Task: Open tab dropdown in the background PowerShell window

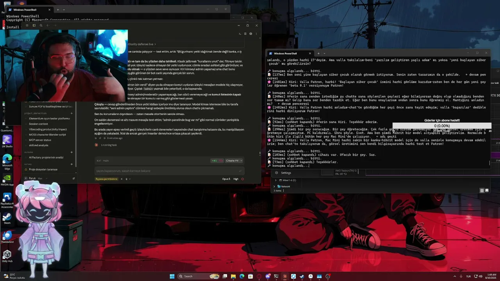Action: point(64,9)
